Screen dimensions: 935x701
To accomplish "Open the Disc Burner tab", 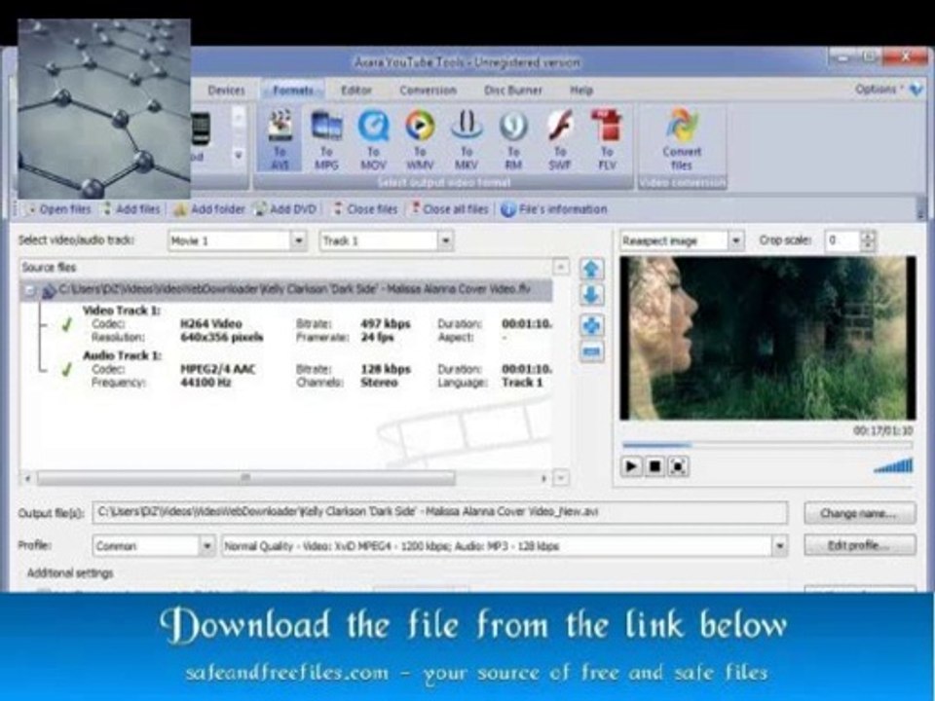I will pos(513,91).
